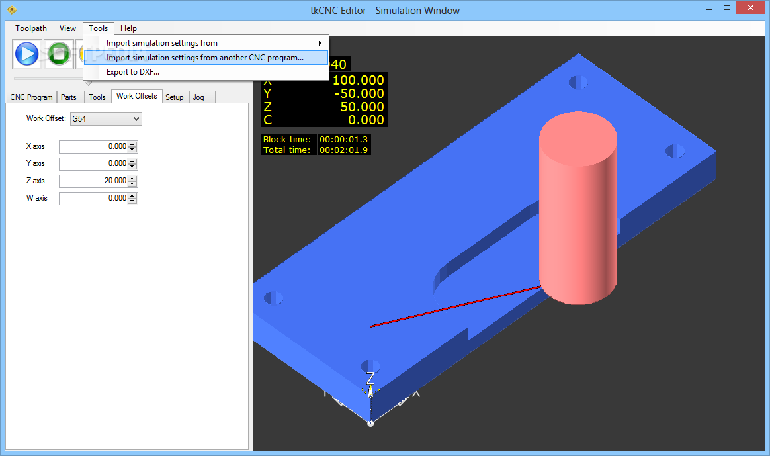Click the Z coordinate value 50.000

[x=362, y=107]
